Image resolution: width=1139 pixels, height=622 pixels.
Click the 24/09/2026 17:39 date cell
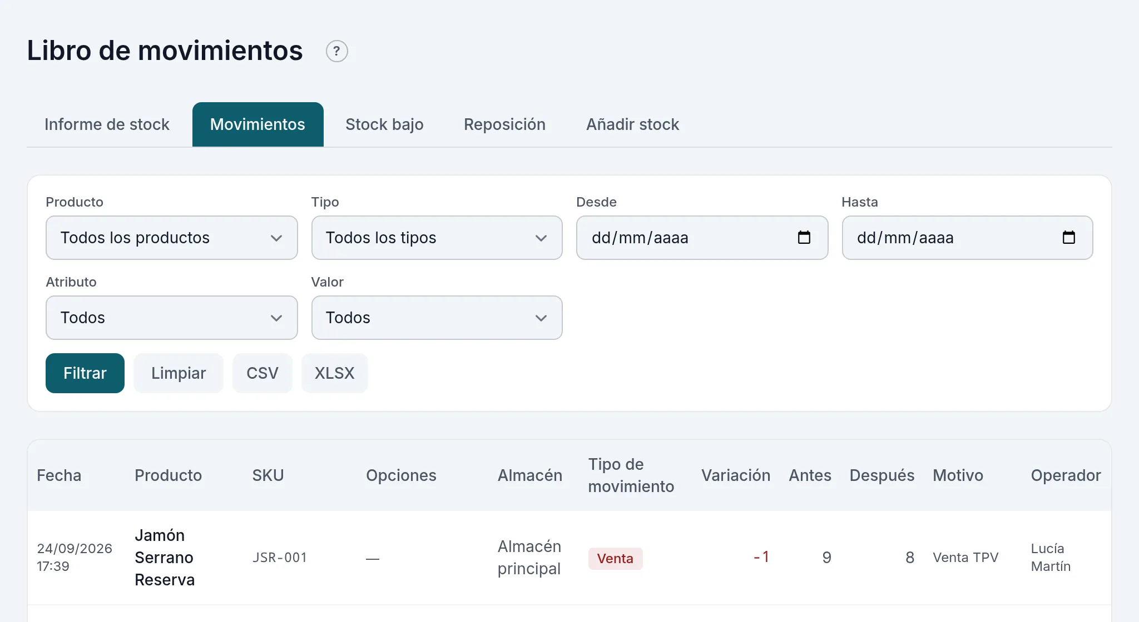pyautogui.click(x=75, y=558)
